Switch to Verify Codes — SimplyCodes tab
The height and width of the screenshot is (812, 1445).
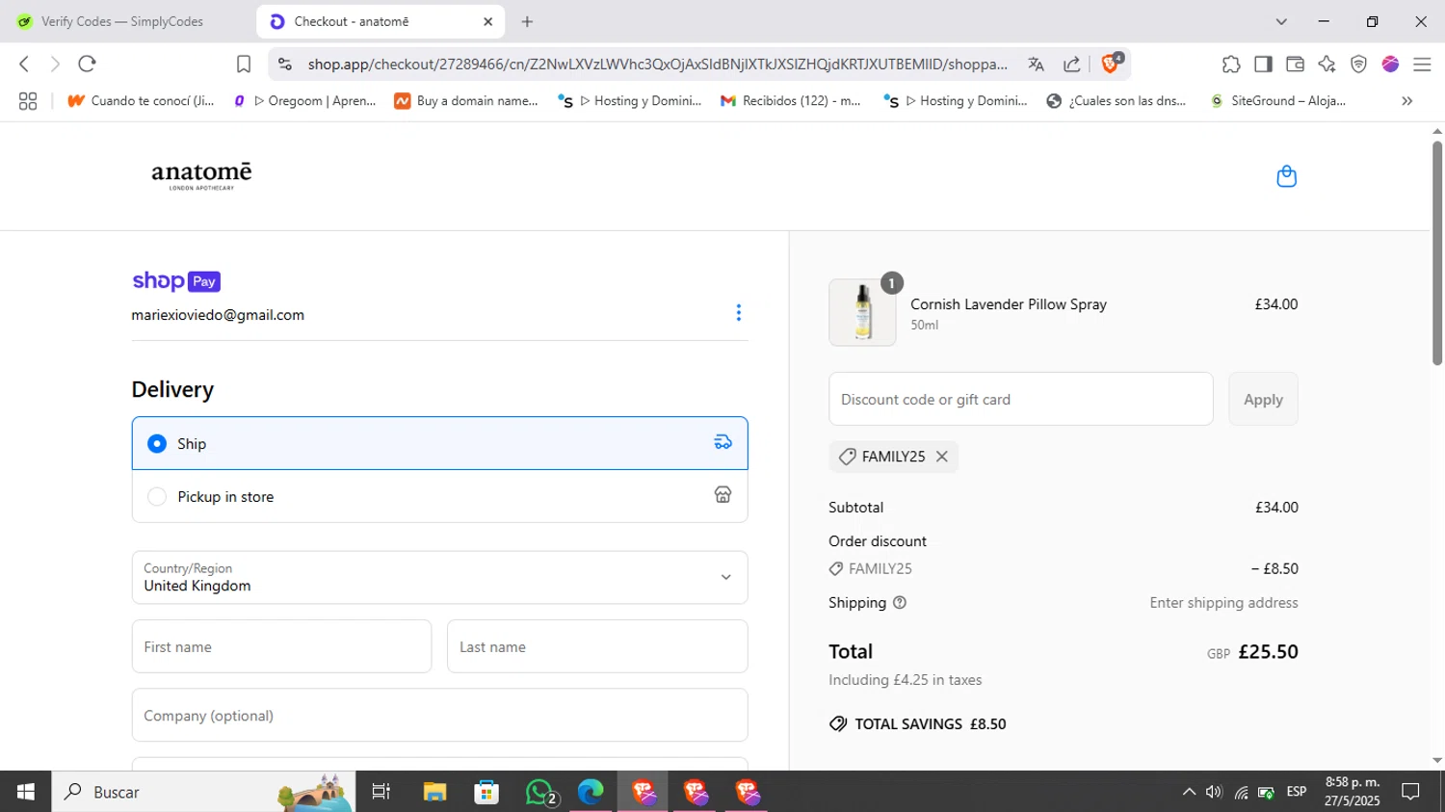pyautogui.click(x=122, y=21)
